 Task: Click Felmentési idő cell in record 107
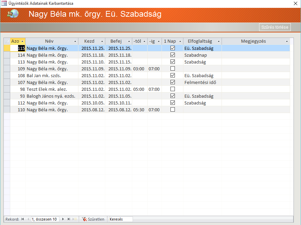click(x=202, y=82)
